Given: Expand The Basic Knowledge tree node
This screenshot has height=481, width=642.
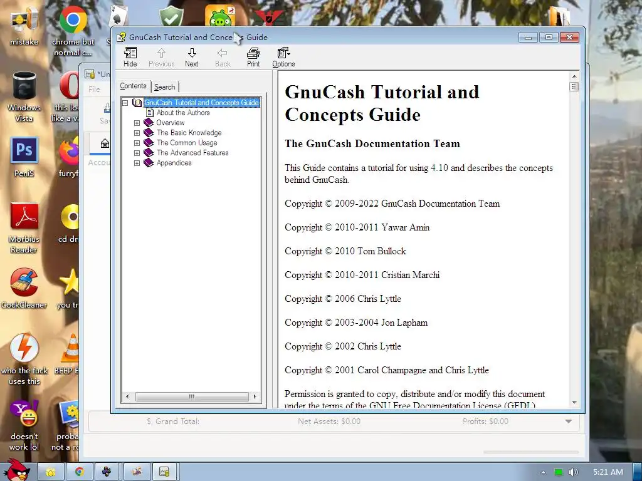Looking at the screenshot, I should 137,133.
